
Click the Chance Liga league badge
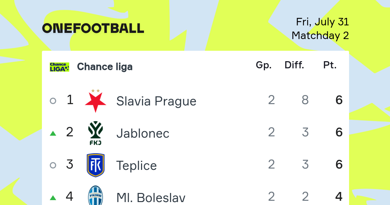[59, 67]
